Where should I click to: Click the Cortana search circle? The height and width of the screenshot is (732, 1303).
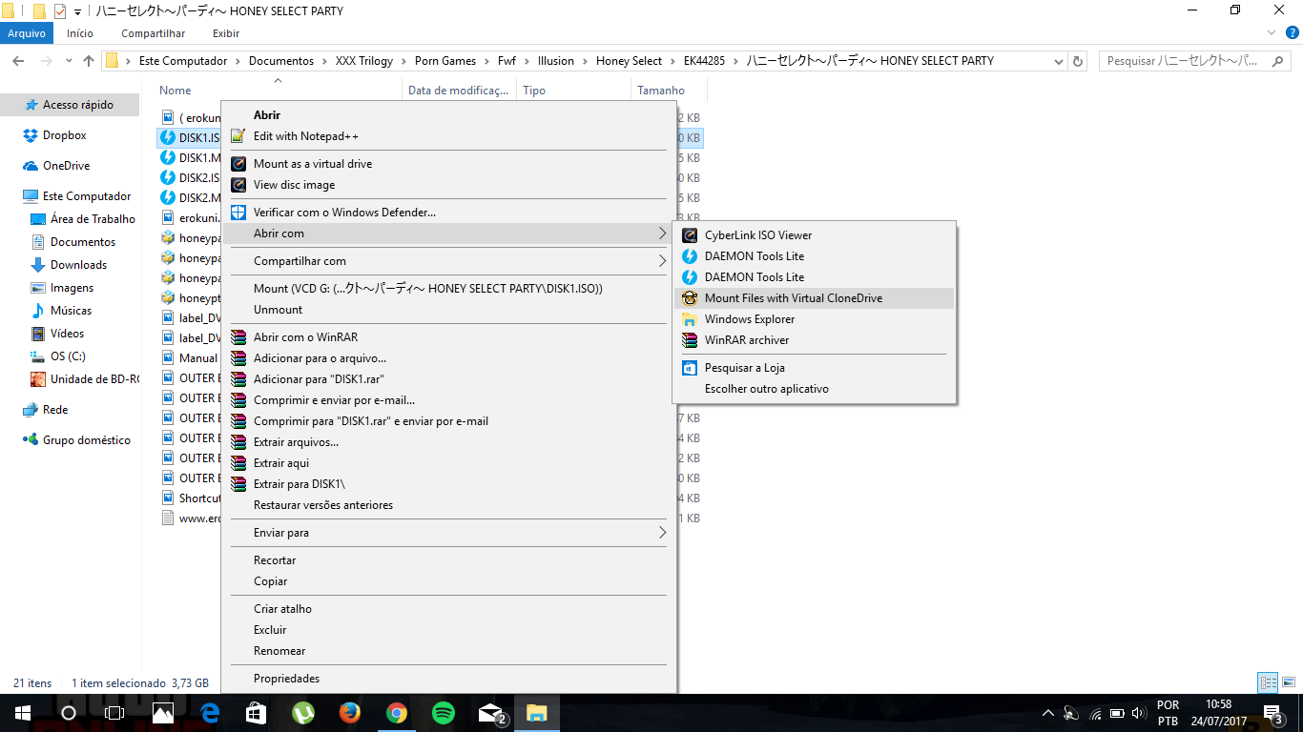point(69,713)
